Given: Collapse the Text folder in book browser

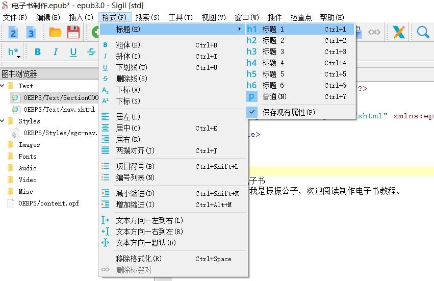Looking at the screenshot, I should click(x=3, y=86).
